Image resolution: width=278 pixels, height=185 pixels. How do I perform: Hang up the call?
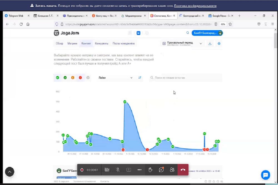(183, 170)
